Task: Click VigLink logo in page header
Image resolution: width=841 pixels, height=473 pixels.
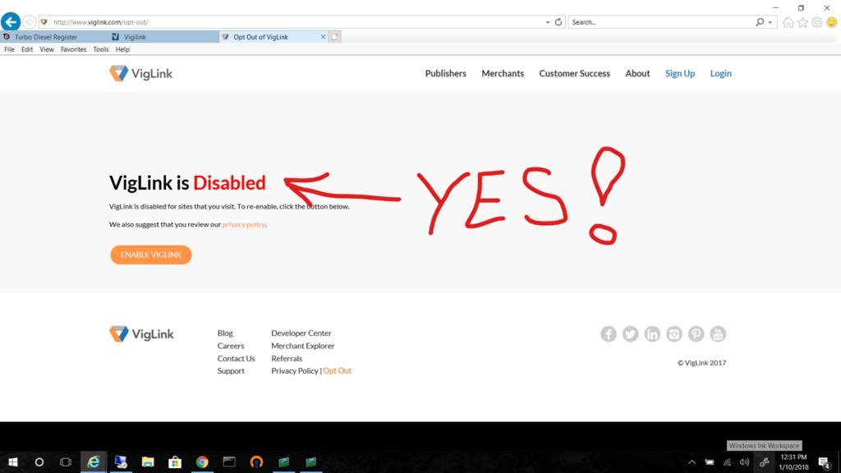Action: point(140,73)
